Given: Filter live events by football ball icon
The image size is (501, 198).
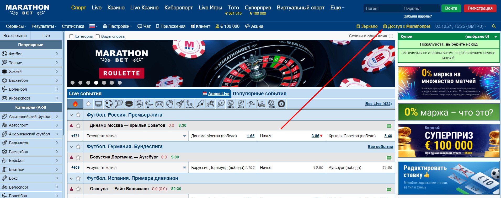Looking at the screenshot, I should click(x=109, y=104).
